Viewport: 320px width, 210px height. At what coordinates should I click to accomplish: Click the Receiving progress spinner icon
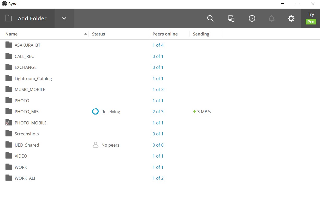(x=96, y=112)
